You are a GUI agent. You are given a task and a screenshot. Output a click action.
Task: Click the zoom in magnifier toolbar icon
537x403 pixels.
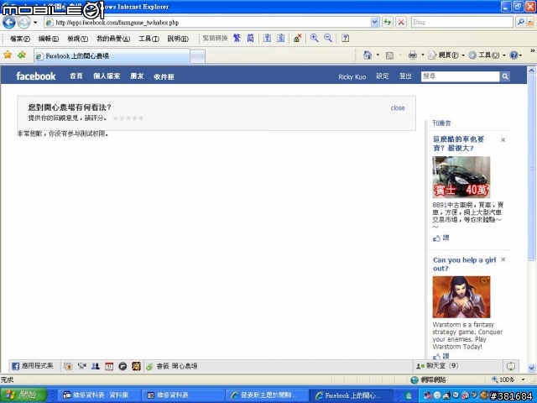314,38
